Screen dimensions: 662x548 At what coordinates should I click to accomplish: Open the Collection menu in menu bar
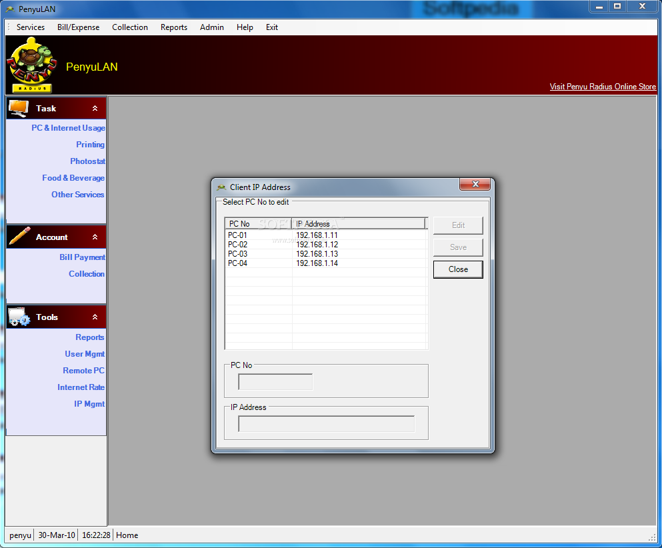pos(130,27)
